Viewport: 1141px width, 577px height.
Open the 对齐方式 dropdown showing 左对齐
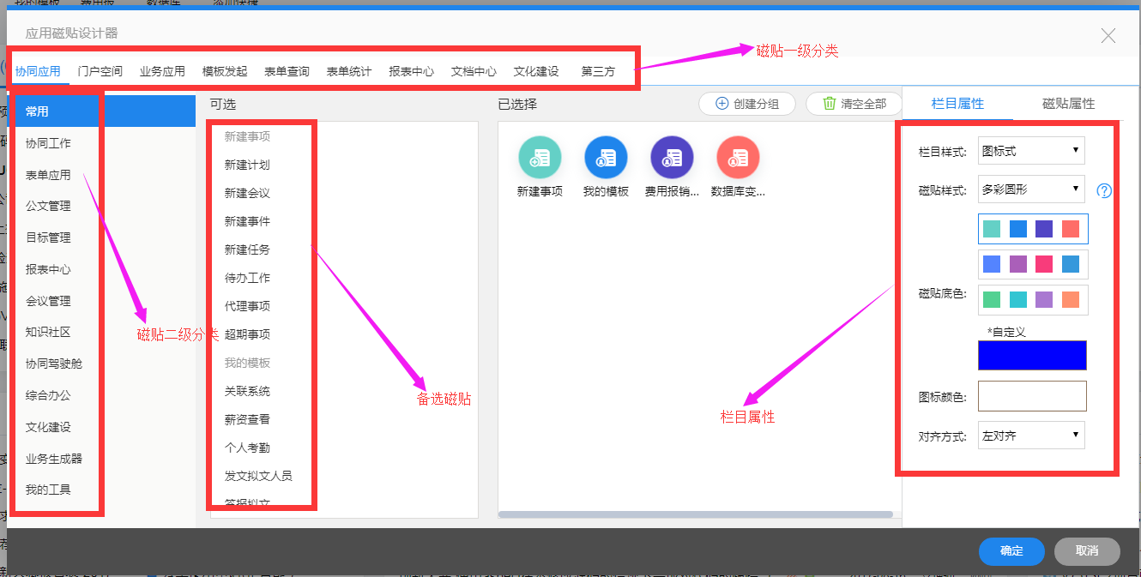pyautogui.click(x=1031, y=436)
